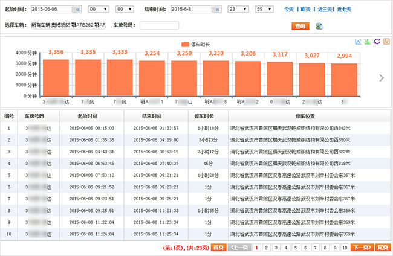Screen dimensions: 393x256
Task: Click the bar labeled 3,335
Action: click(x=88, y=77)
